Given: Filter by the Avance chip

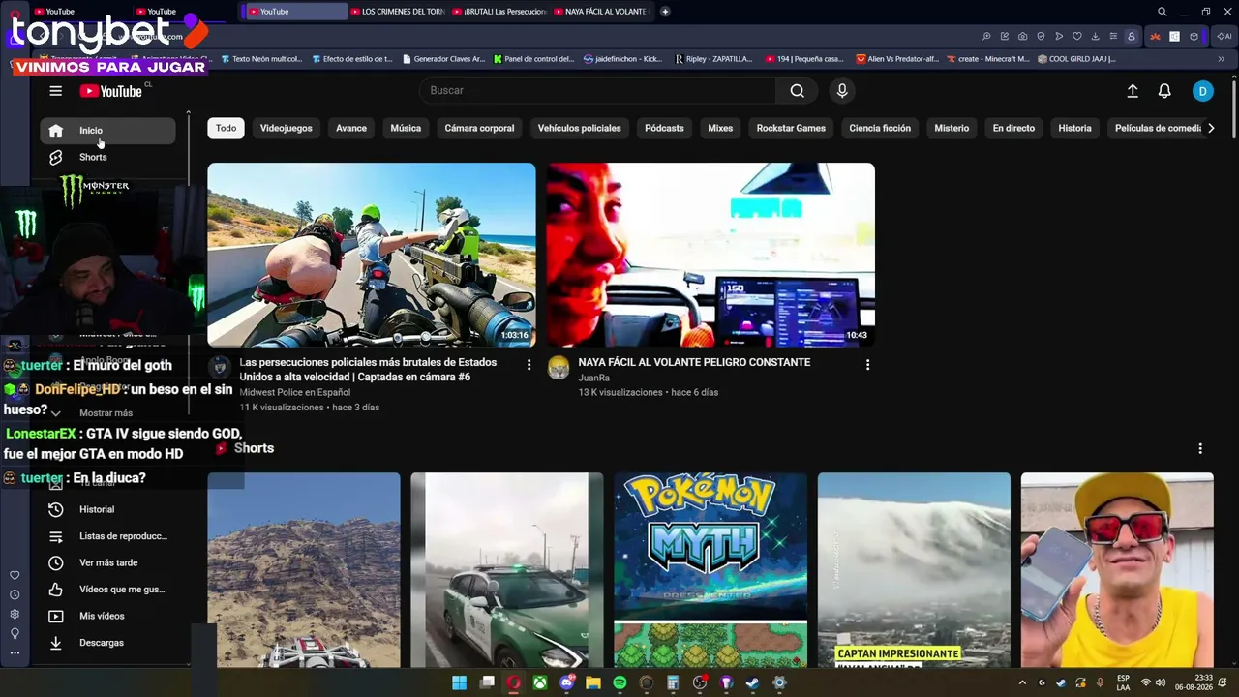Looking at the screenshot, I should (351, 128).
